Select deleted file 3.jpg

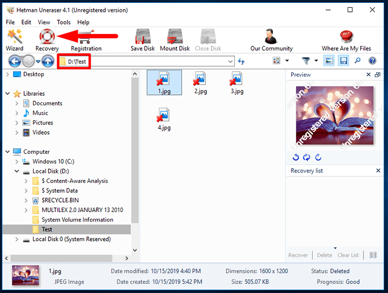tap(237, 83)
